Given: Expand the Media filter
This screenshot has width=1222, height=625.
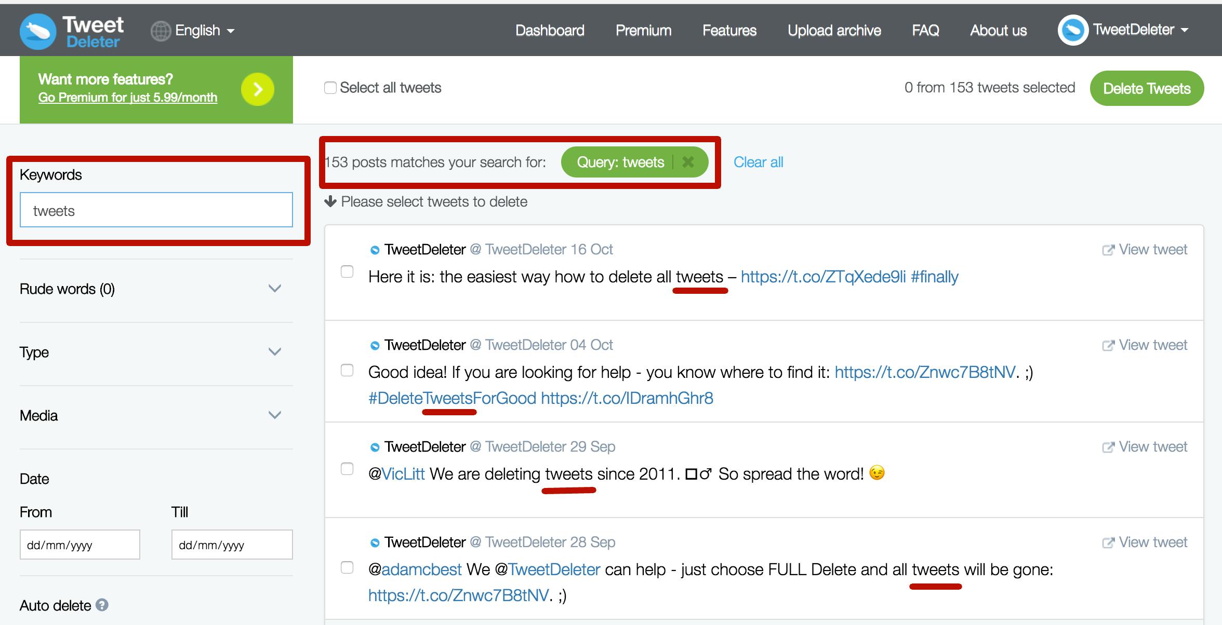Looking at the screenshot, I should pyautogui.click(x=275, y=415).
